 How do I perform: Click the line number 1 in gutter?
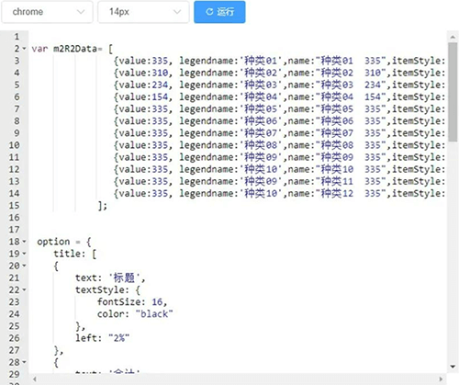pos(17,37)
